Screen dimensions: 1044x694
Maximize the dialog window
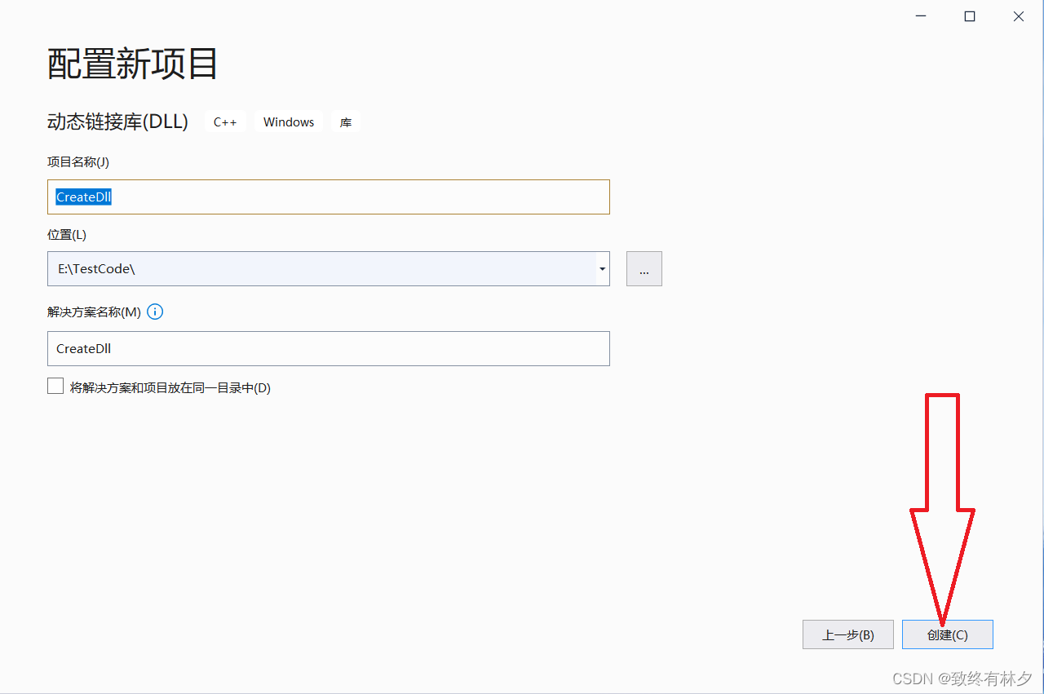pyautogui.click(x=970, y=16)
